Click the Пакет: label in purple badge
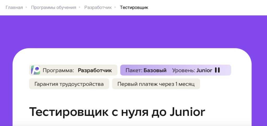Image resolution: width=267 pixels, height=126 pixels. coord(134,70)
